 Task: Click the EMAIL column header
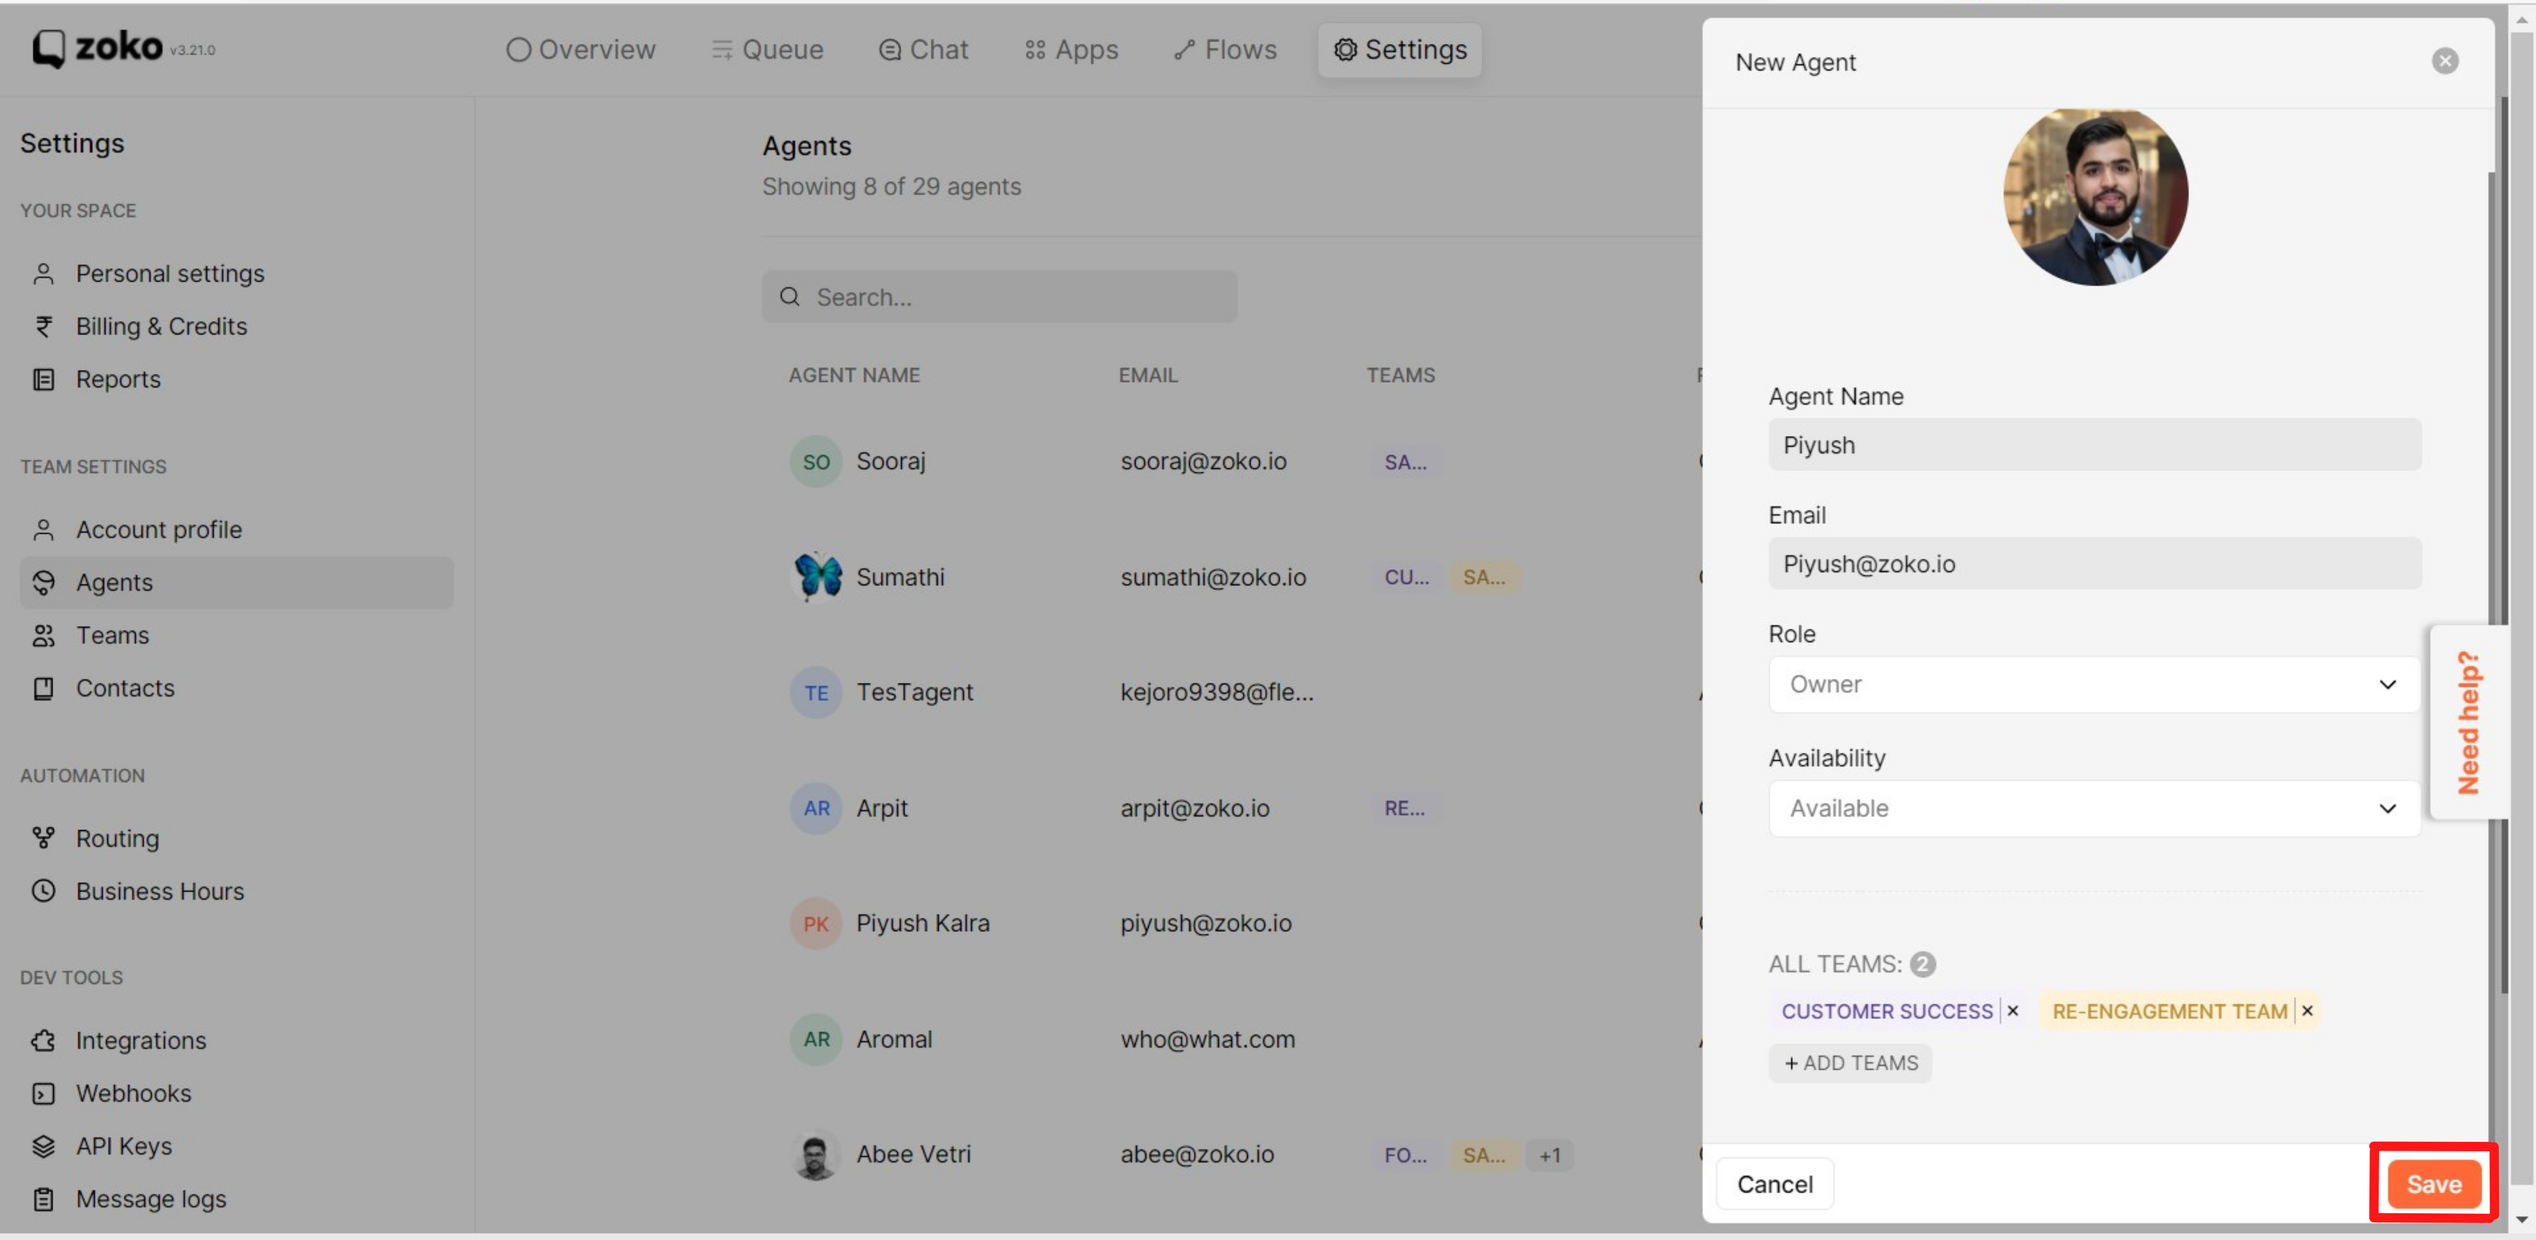[1148, 375]
